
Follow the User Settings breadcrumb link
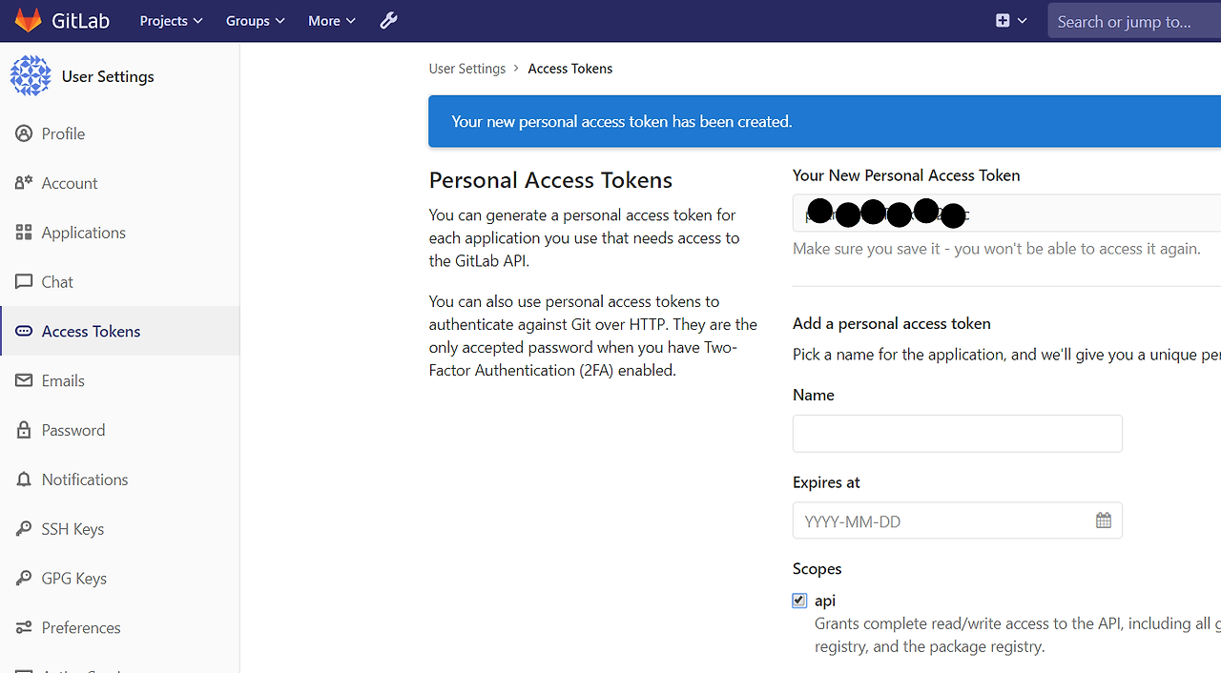pyautogui.click(x=466, y=68)
